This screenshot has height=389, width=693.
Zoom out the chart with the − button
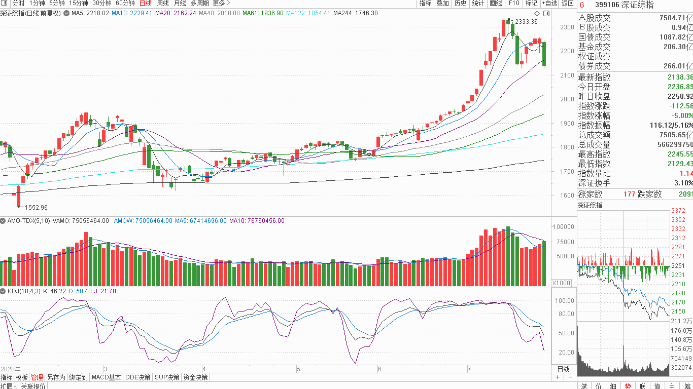570,377
